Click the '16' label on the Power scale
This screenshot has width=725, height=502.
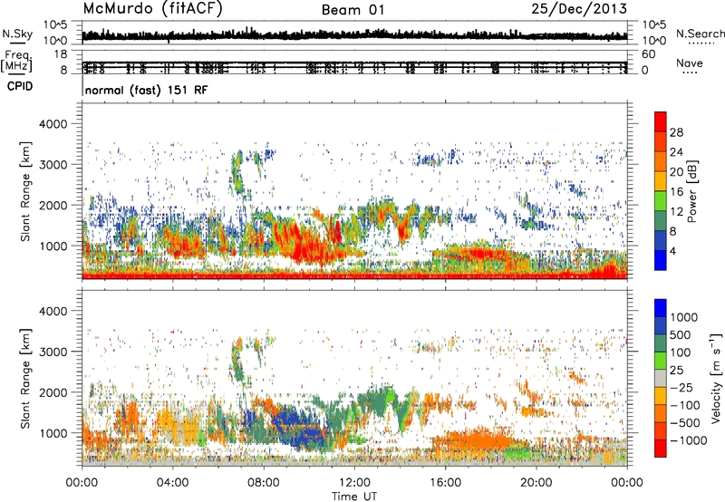pos(676,192)
